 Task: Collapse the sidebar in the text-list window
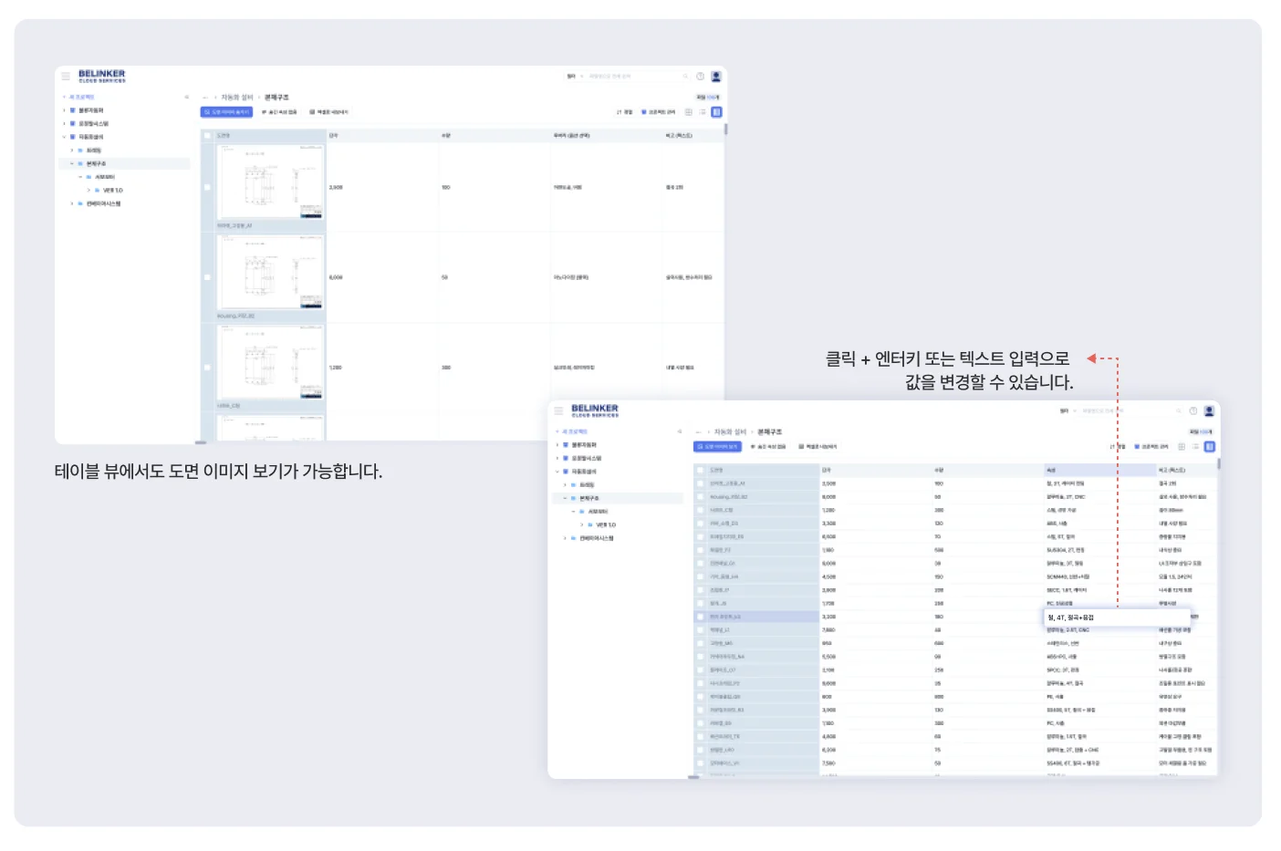(679, 431)
